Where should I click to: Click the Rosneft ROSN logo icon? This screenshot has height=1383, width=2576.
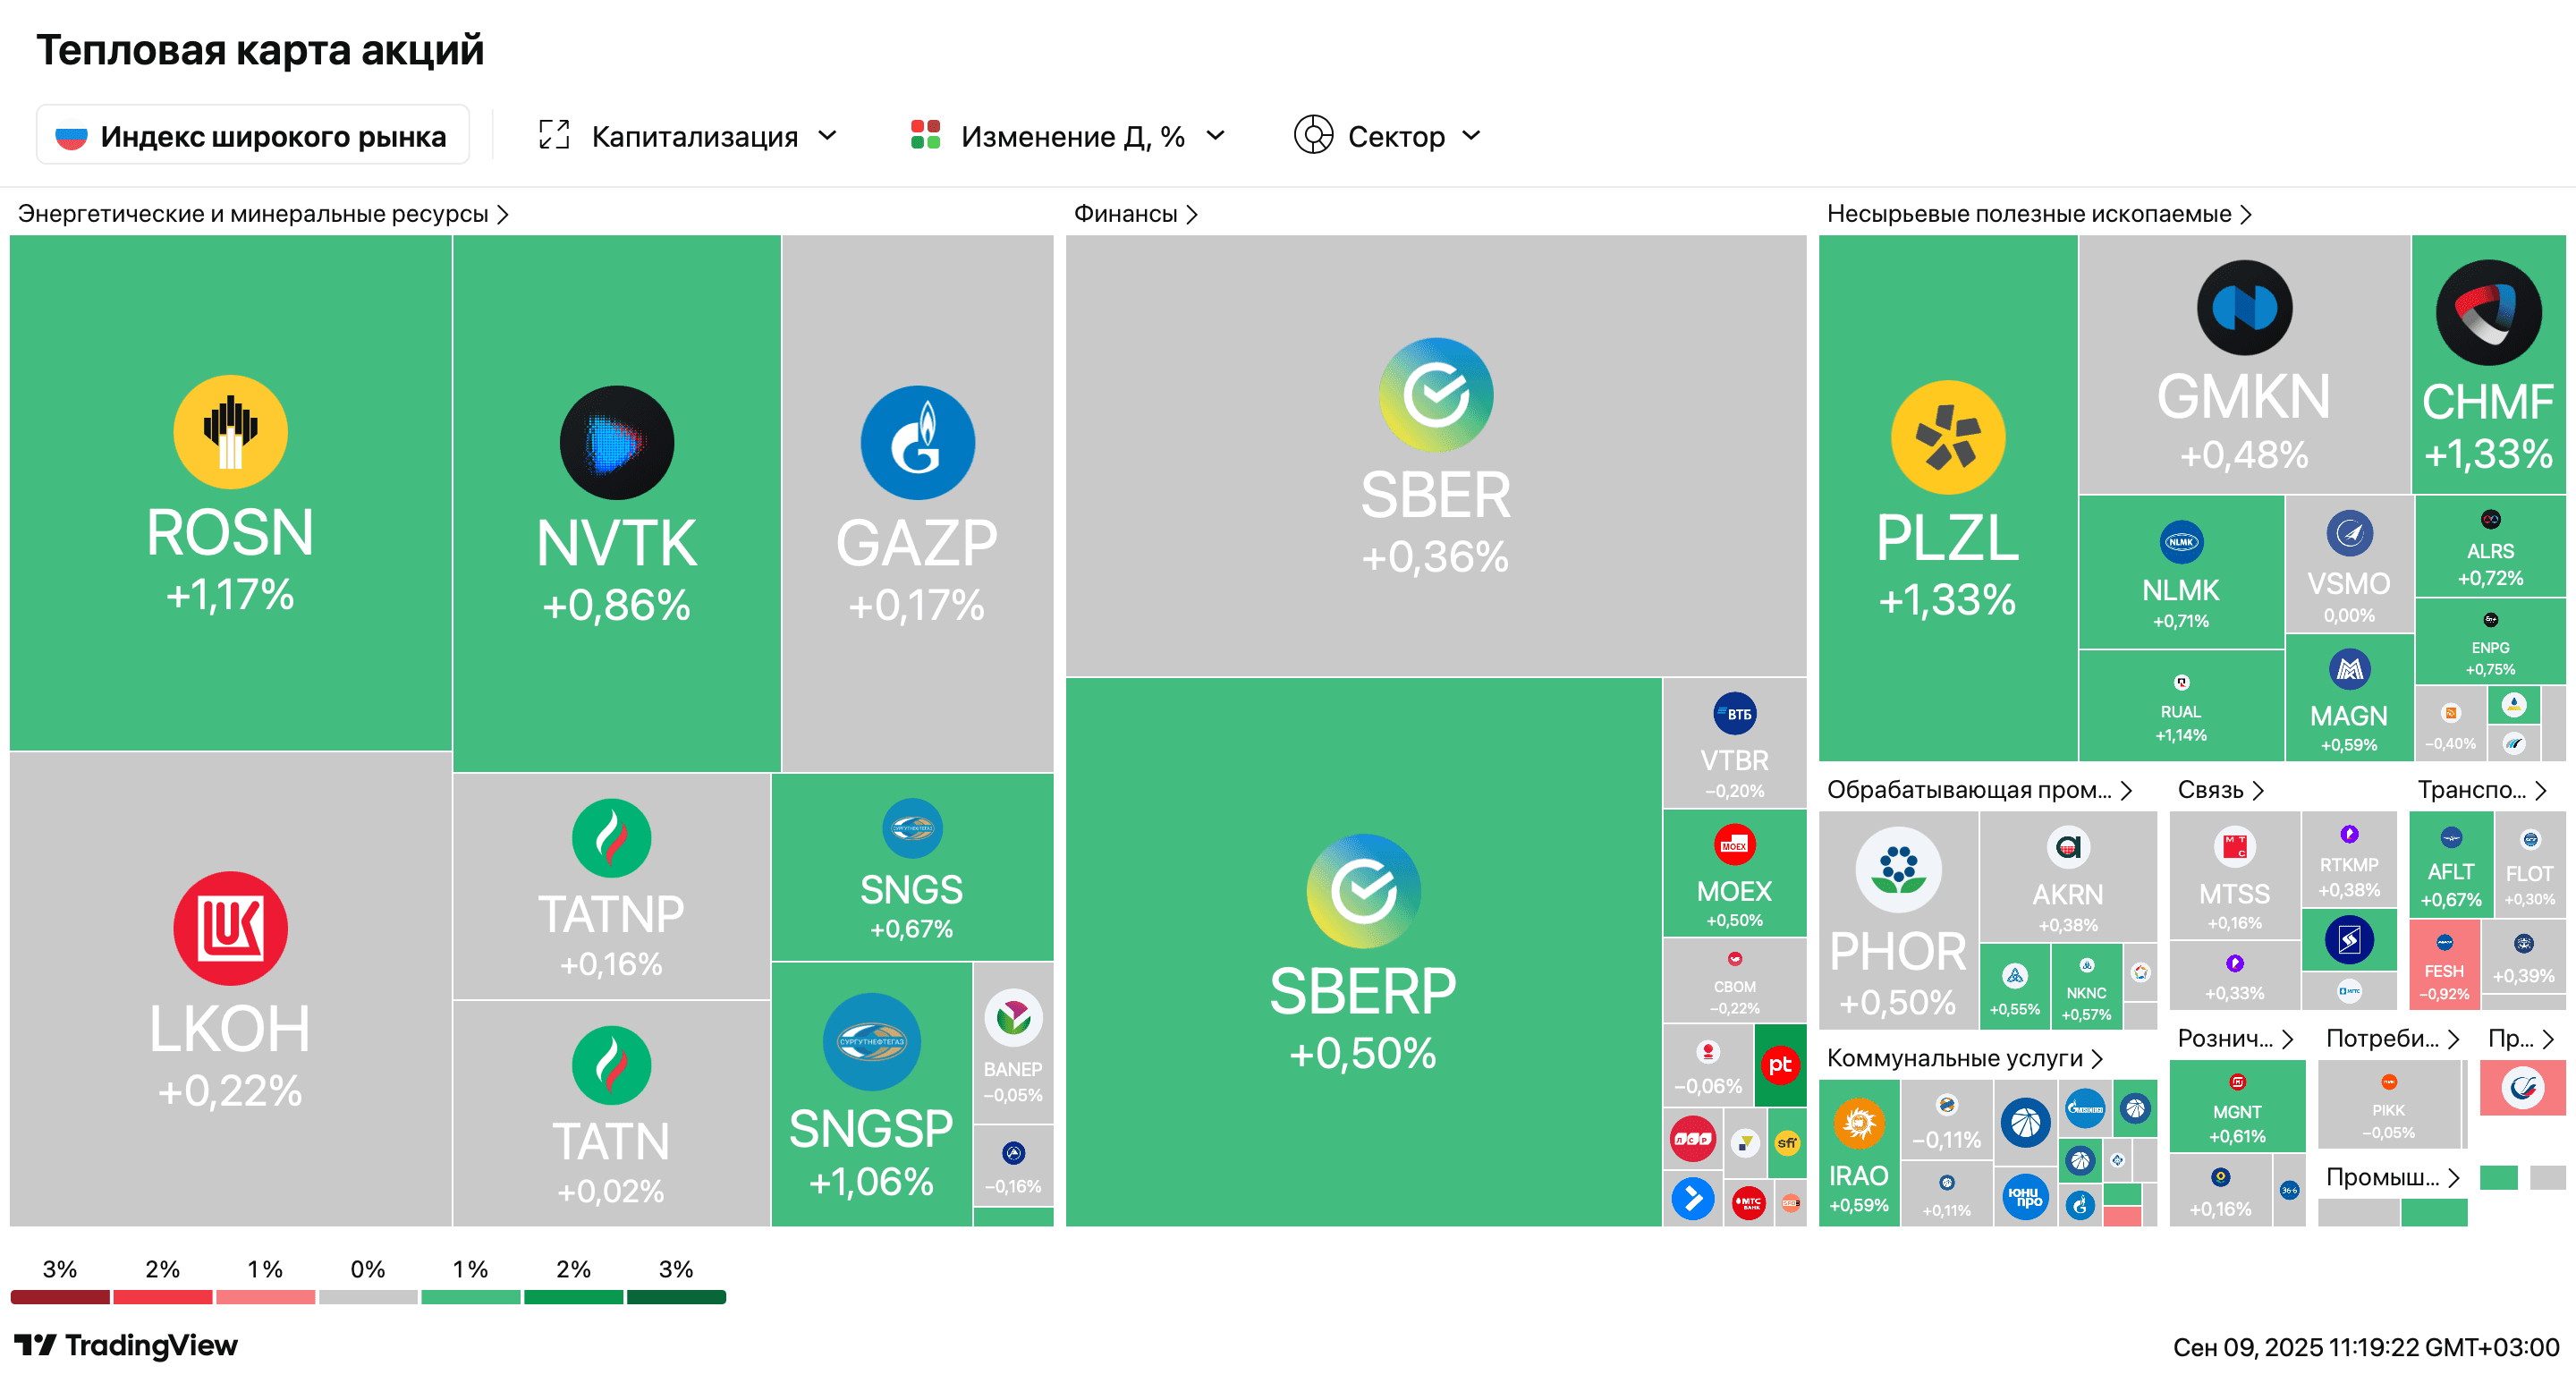230,432
